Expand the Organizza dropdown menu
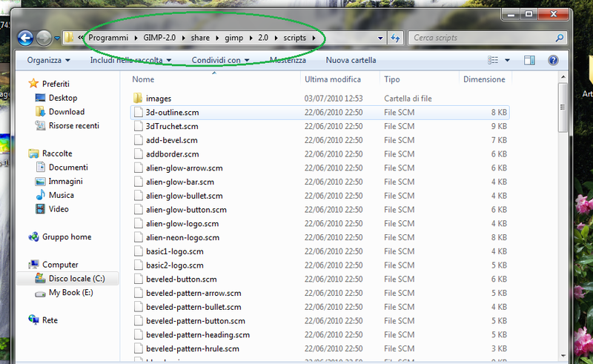This screenshot has width=593, height=364. point(48,60)
